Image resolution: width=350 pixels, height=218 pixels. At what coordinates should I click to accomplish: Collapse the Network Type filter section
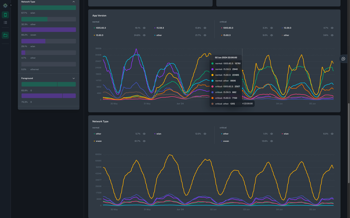pos(74,2)
